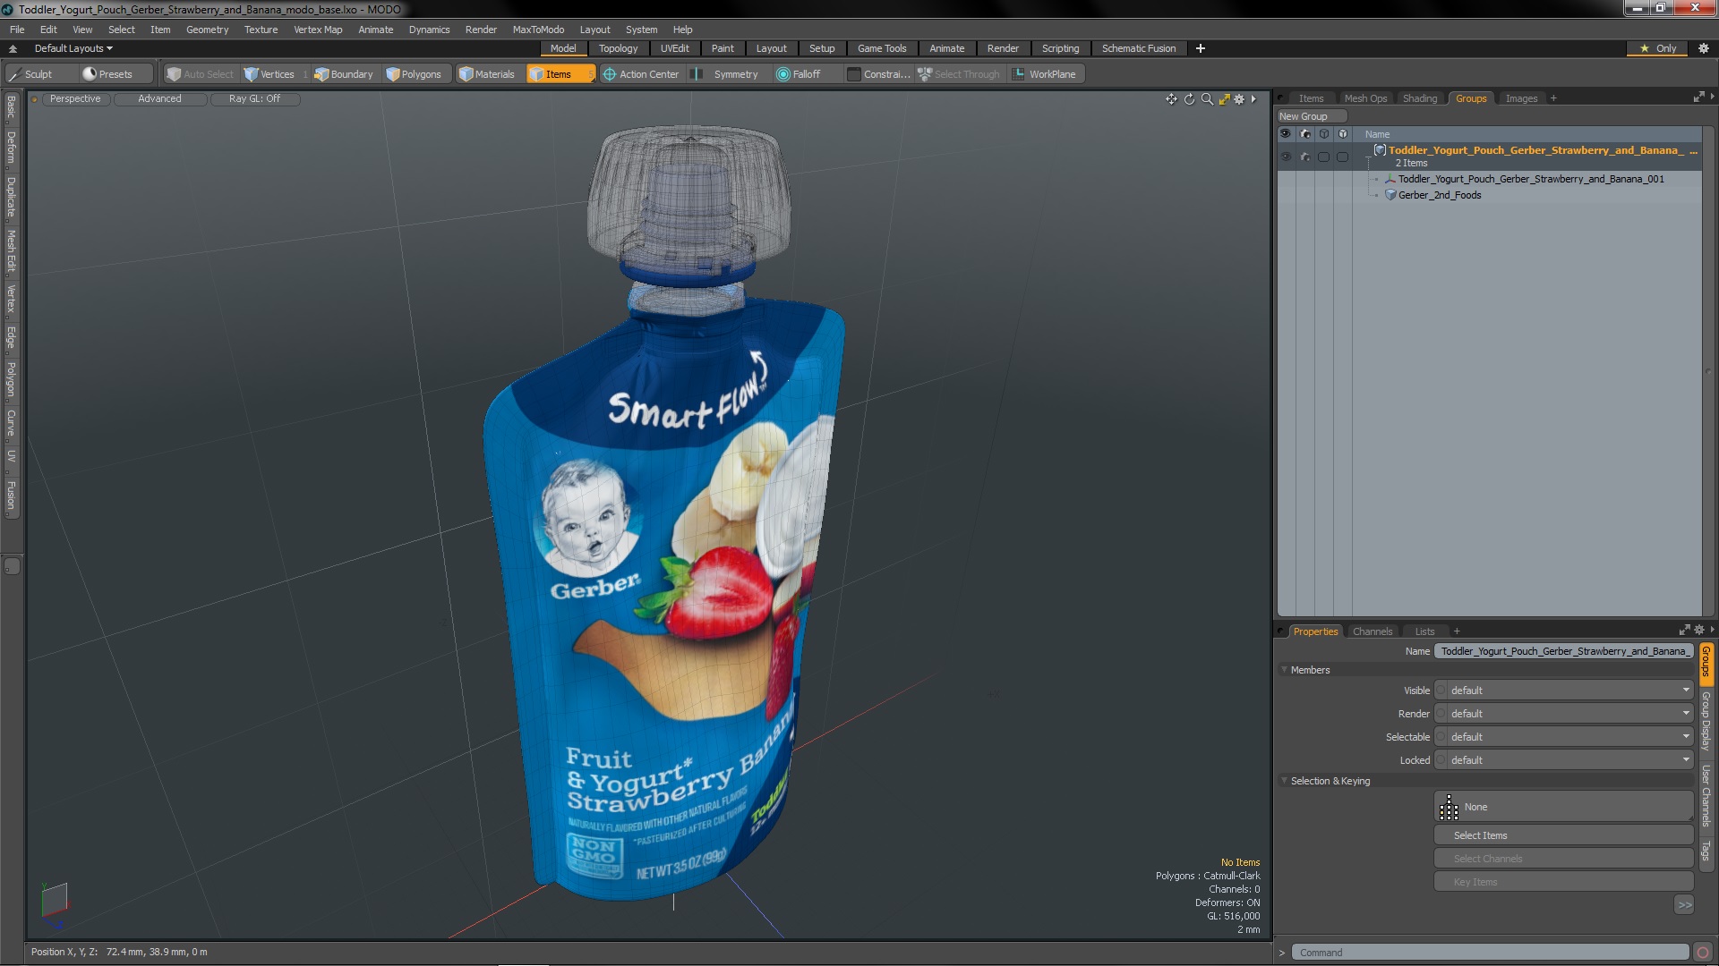
Task: Toggle Ray GL off/on
Action: tap(254, 99)
